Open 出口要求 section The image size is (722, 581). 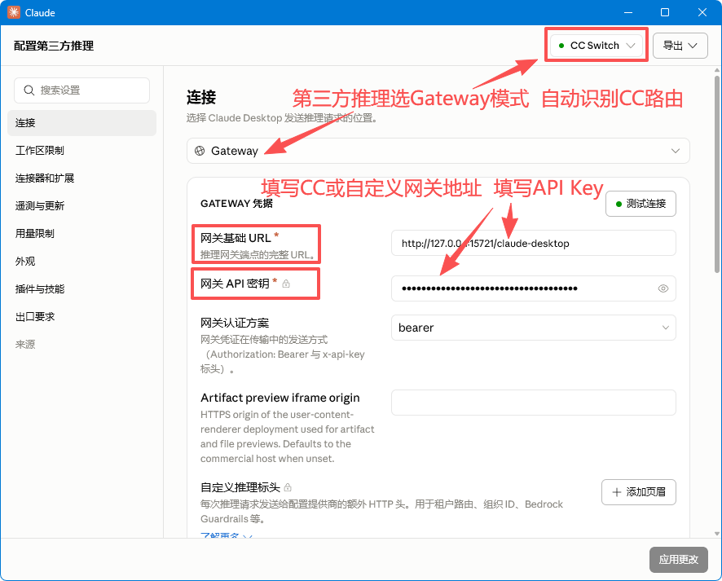click(82, 317)
